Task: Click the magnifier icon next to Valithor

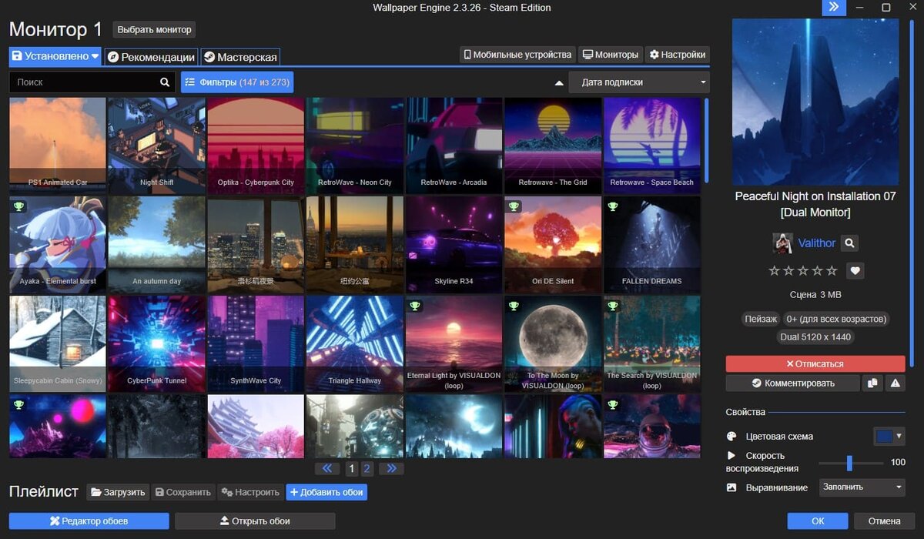Action: [849, 243]
